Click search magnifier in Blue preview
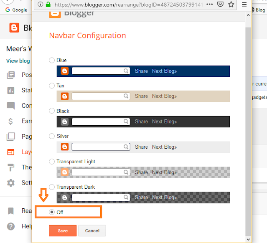 coord(126,71)
